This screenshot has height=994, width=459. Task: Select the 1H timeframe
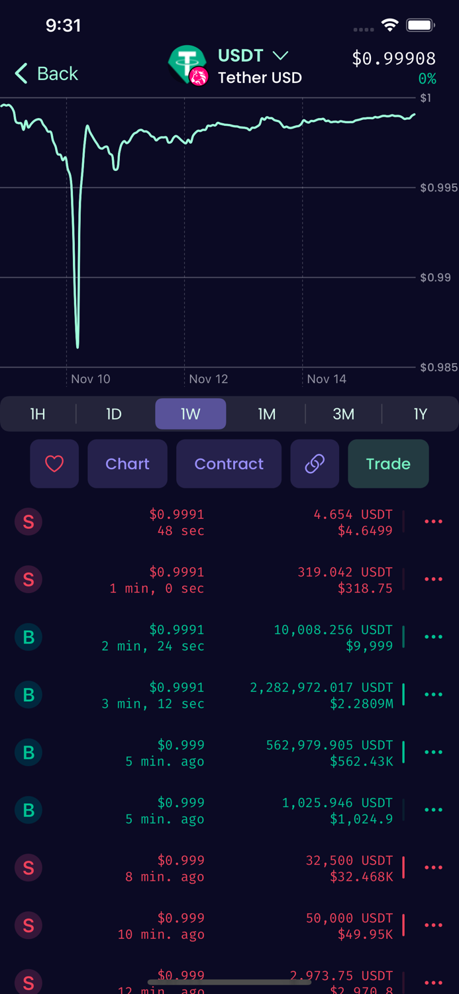(37, 414)
